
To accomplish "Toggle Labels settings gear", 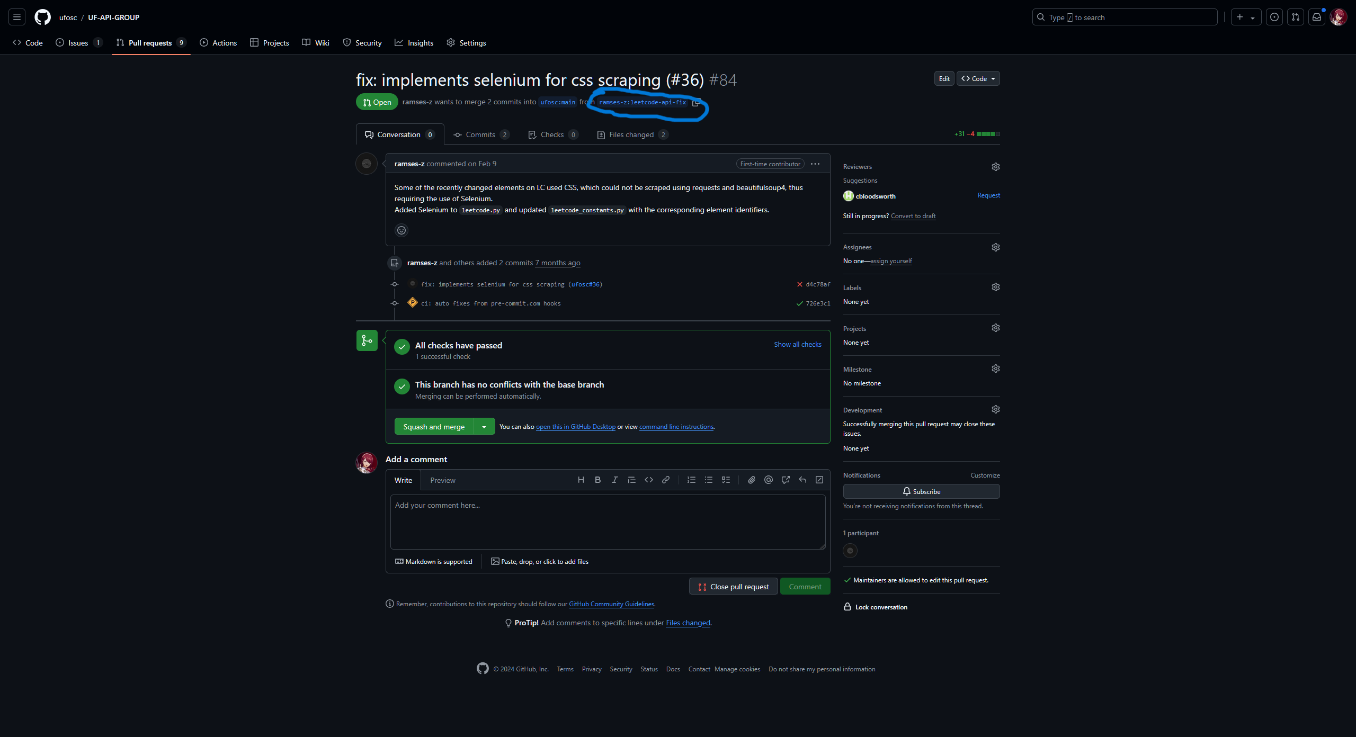I will coord(996,287).
